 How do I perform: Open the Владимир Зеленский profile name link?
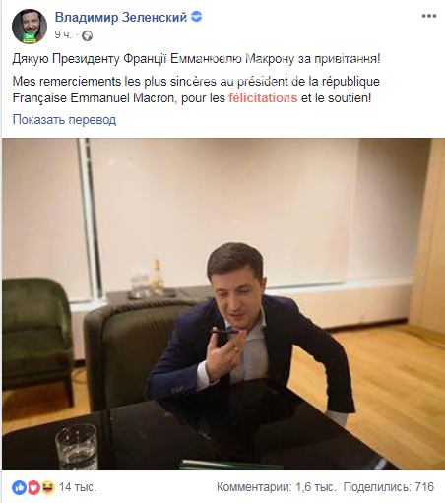121,17
